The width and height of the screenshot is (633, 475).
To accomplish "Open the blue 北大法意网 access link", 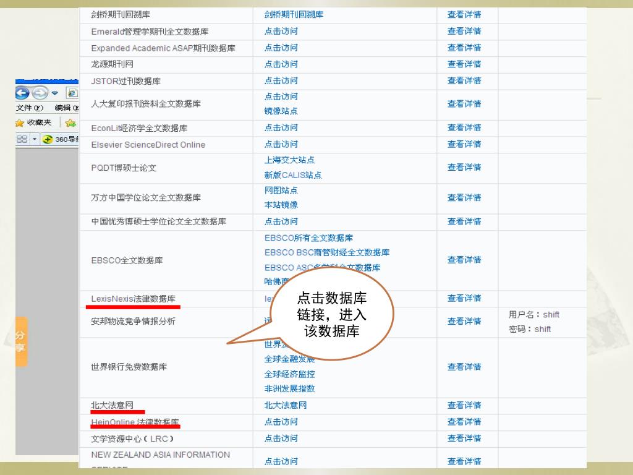I will 286,405.
